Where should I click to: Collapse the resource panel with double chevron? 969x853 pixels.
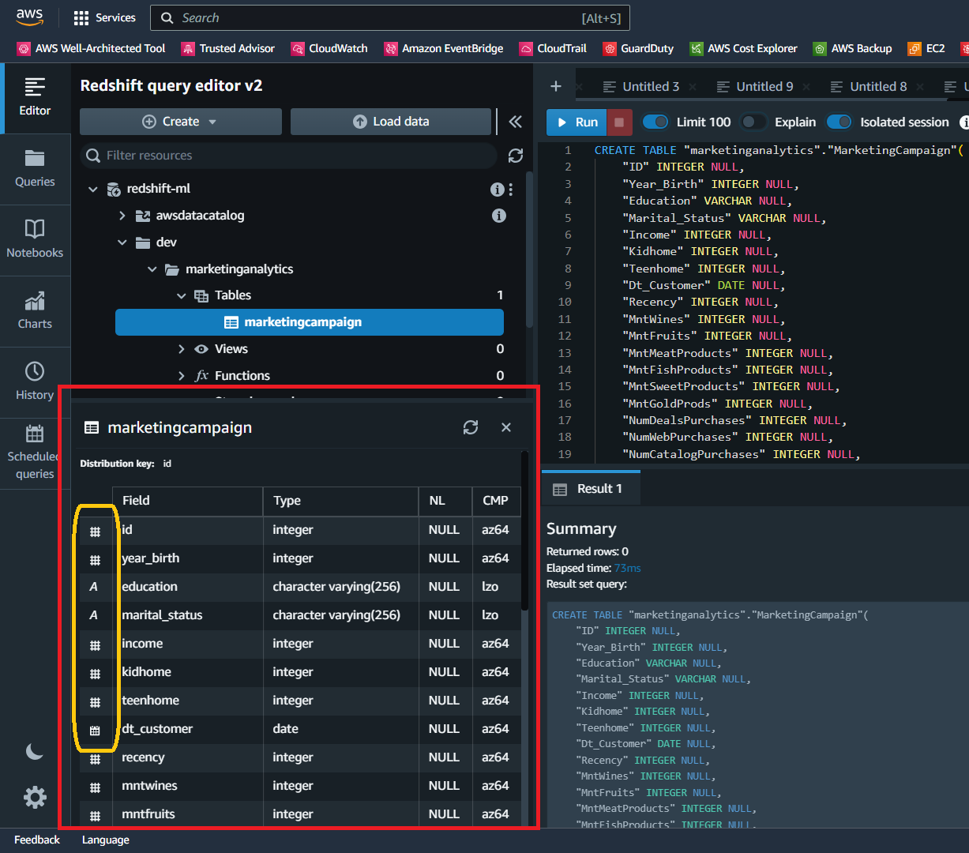point(516,122)
